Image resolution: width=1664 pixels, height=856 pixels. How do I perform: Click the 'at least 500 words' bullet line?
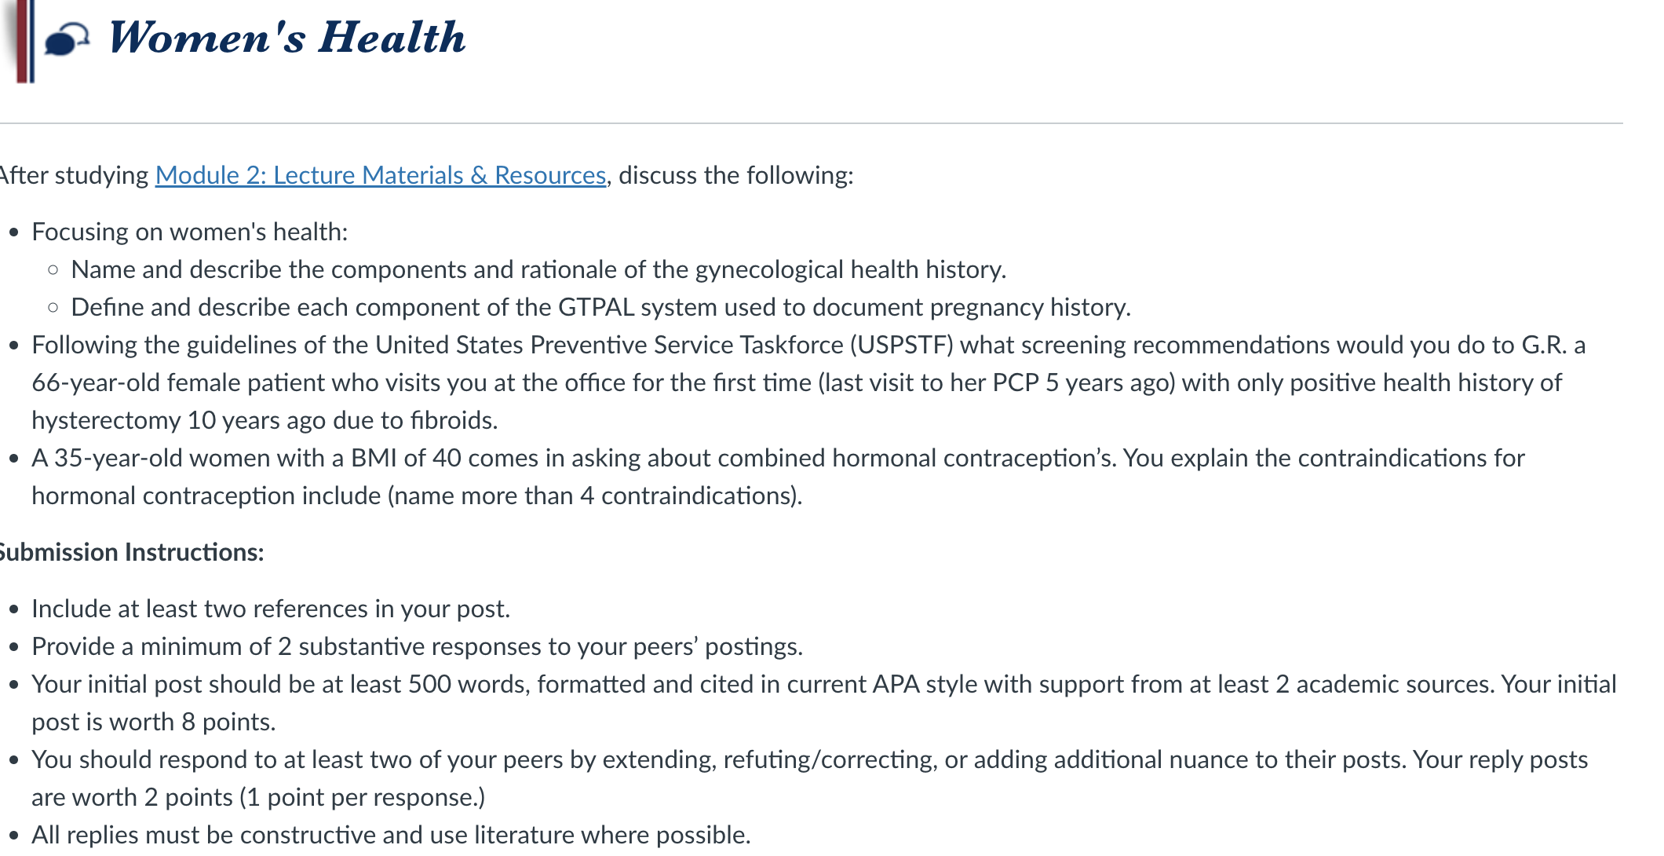[x=824, y=684]
